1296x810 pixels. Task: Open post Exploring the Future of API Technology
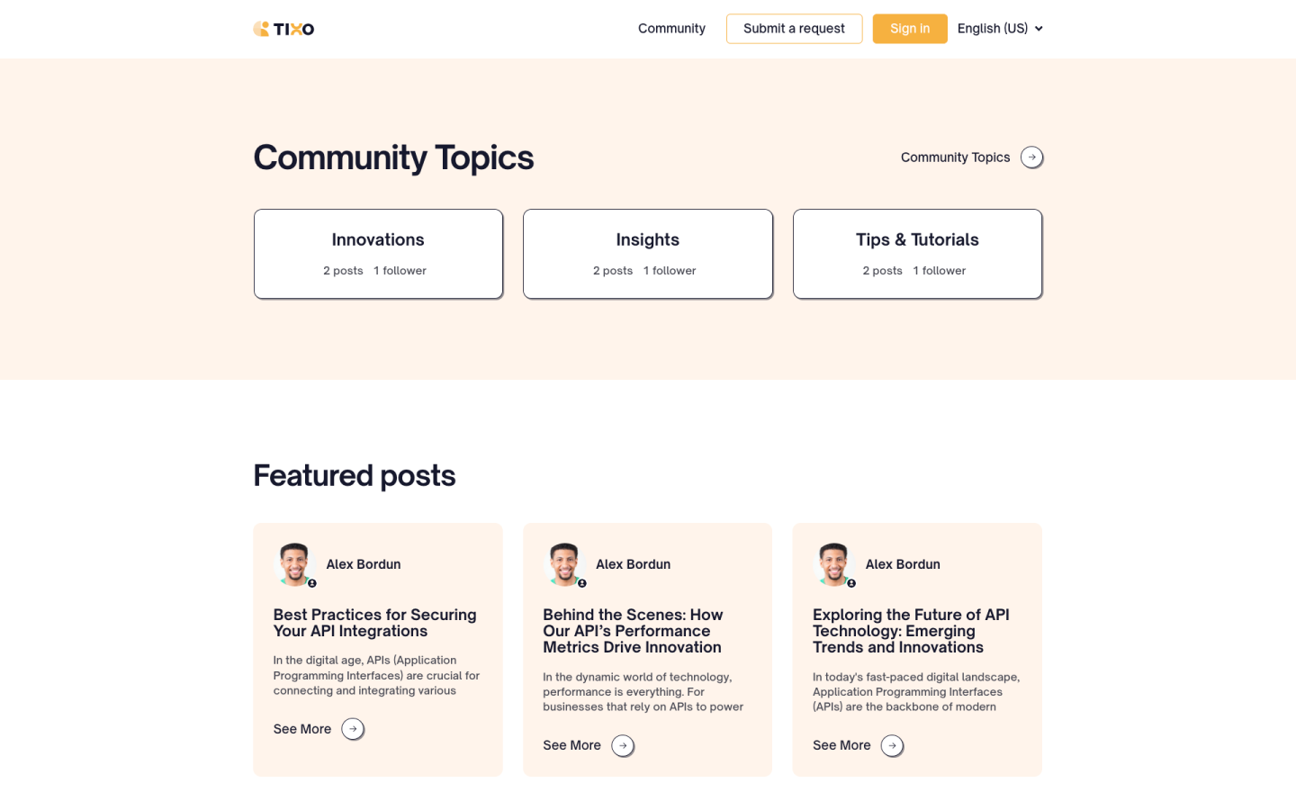911,631
